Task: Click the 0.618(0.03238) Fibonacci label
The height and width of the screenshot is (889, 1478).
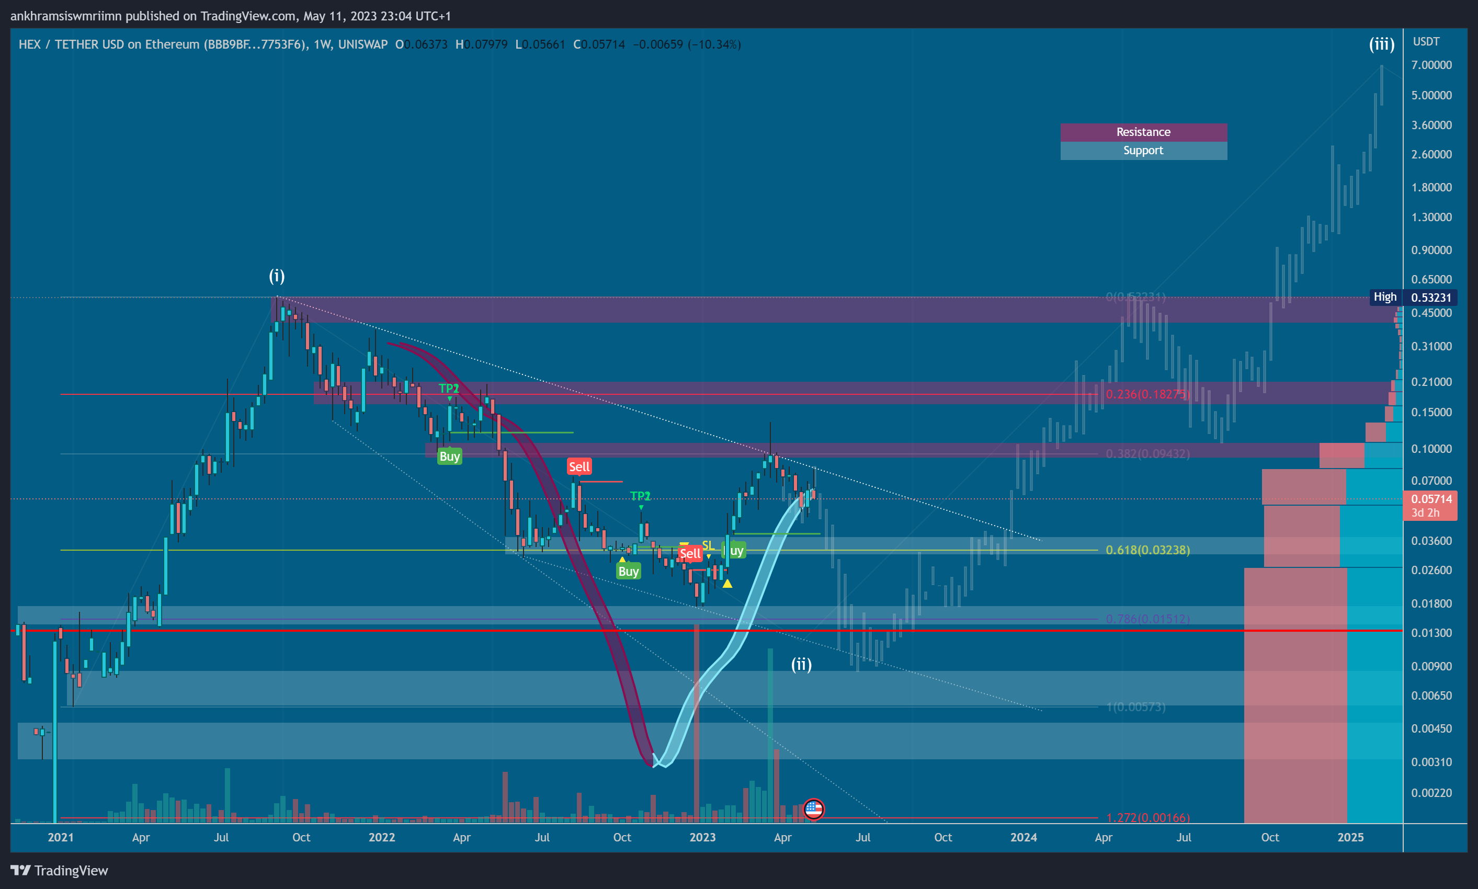Action: [1147, 550]
